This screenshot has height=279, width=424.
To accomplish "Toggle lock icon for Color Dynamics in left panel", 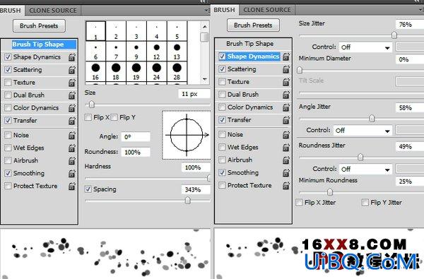I will (x=71, y=108).
